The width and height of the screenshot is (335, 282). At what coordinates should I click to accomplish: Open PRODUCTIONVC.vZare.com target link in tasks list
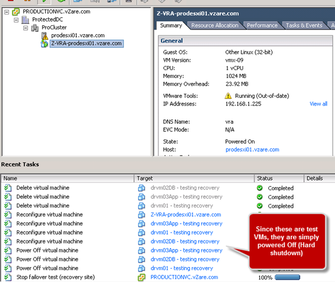pos(184,277)
